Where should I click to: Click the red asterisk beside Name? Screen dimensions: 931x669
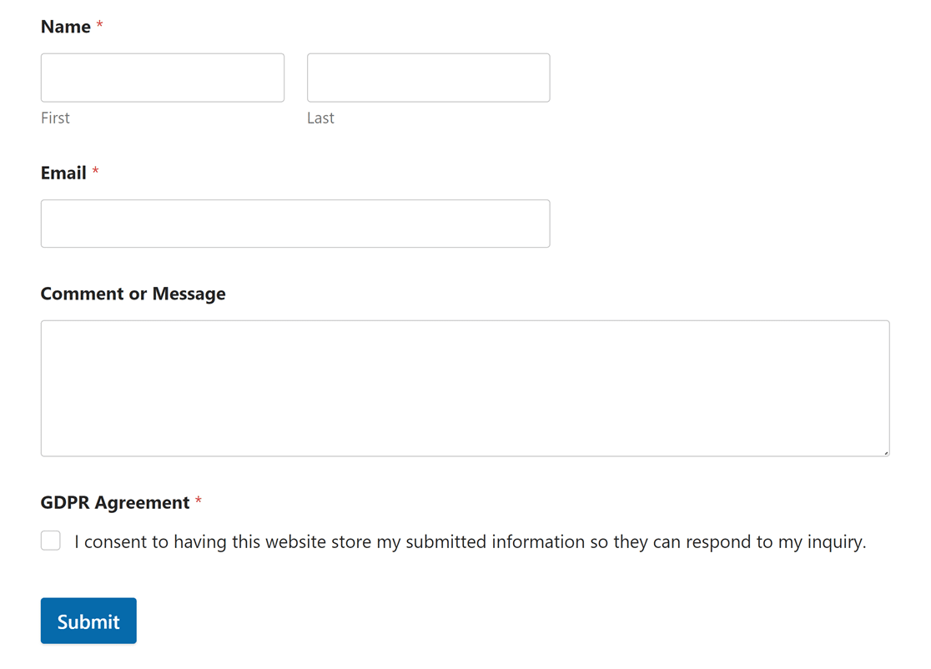(x=98, y=25)
